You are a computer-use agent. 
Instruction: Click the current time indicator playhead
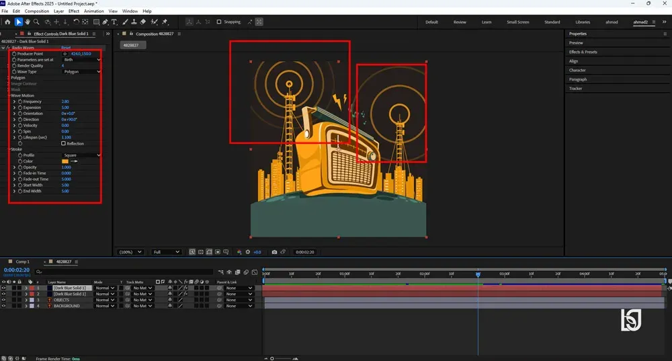tap(478, 274)
